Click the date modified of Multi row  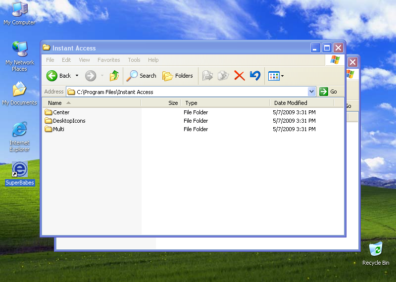pos(294,129)
